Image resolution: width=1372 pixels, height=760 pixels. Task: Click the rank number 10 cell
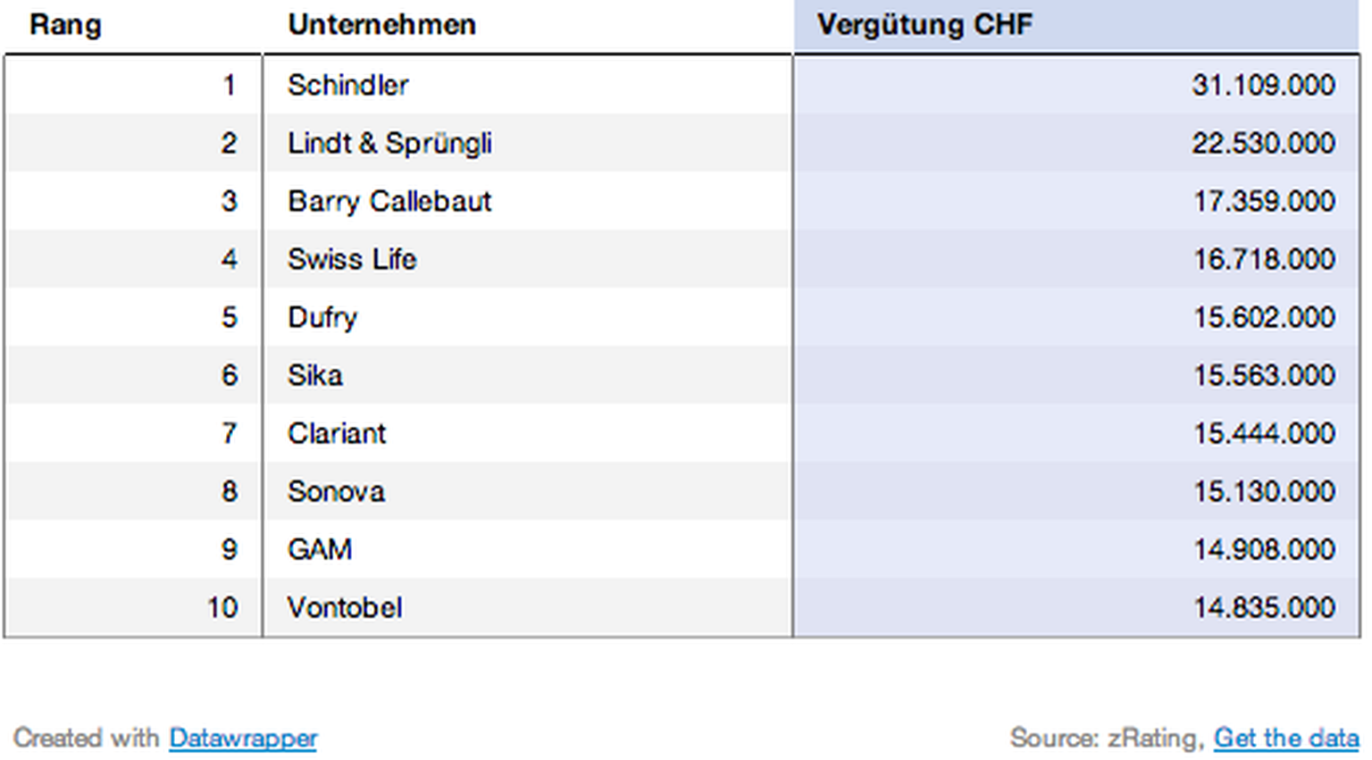click(x=222, y=607)
